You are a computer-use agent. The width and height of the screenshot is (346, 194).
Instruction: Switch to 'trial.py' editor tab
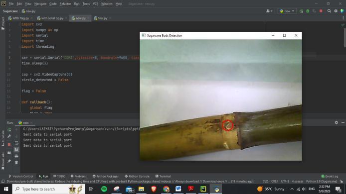pyautogui.click(x=102, y=18)
